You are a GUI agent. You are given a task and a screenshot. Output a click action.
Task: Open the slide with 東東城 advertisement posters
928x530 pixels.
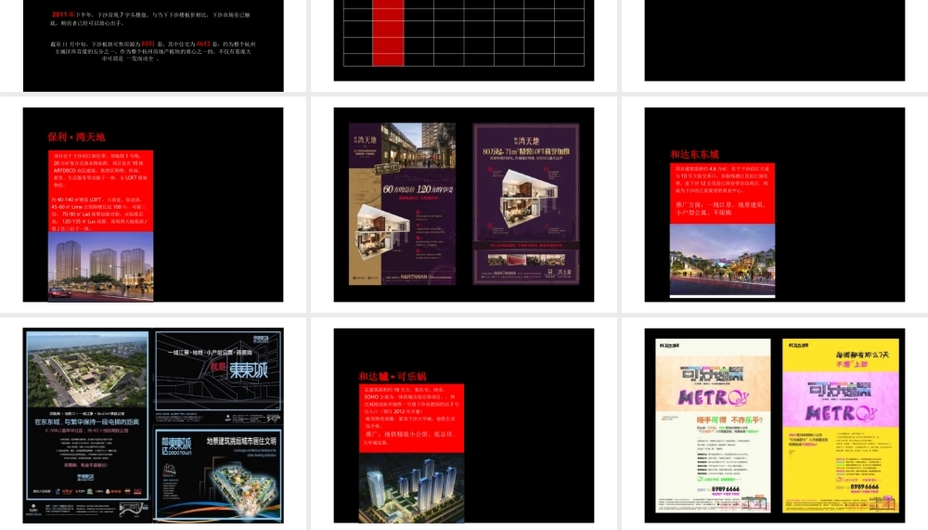click(153, 425)
